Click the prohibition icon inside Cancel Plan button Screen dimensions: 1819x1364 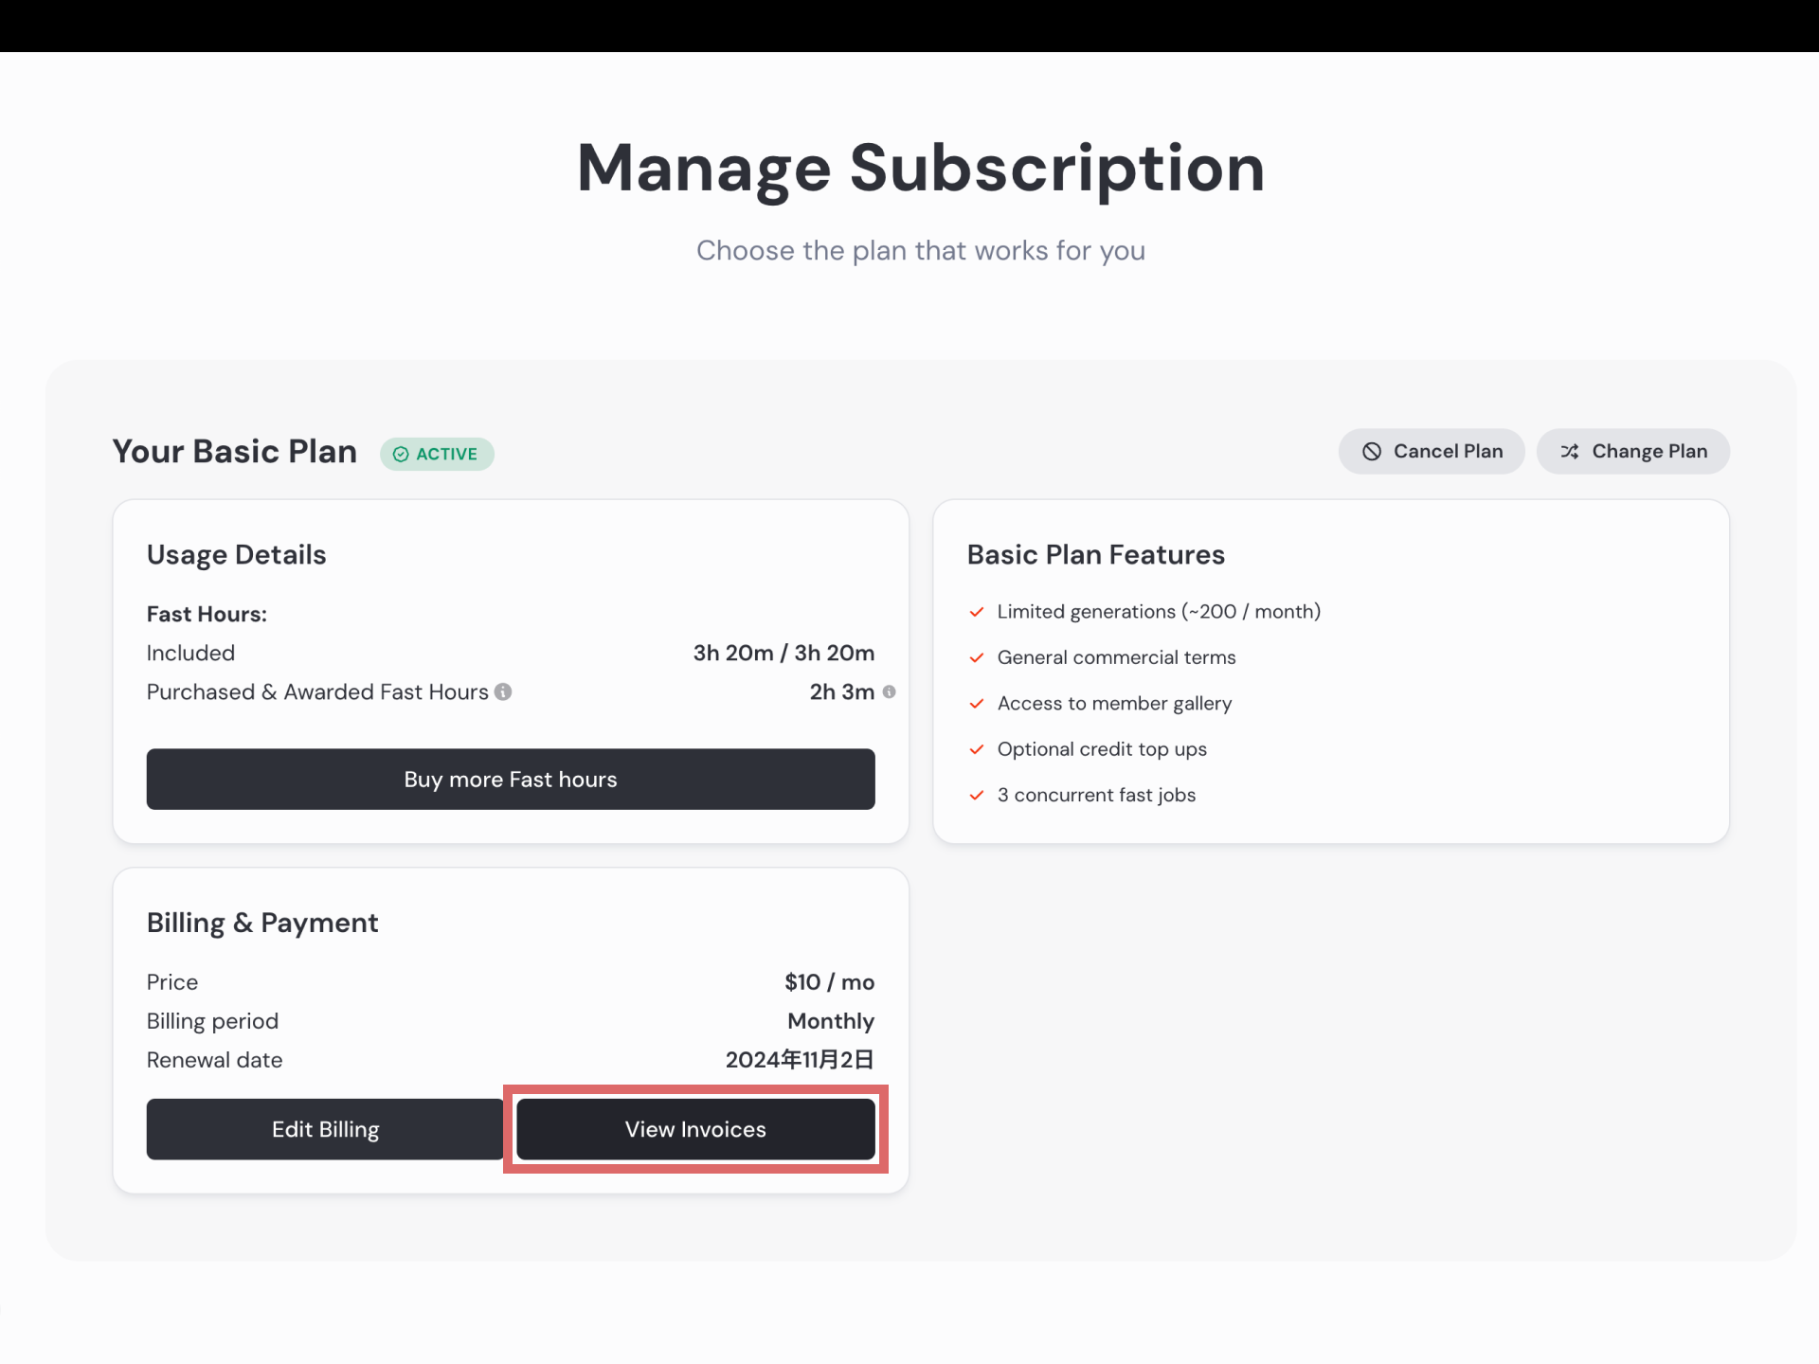pos(1371,452)
